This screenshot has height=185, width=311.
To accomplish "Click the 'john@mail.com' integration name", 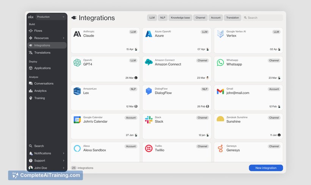I will coord(238,93).
